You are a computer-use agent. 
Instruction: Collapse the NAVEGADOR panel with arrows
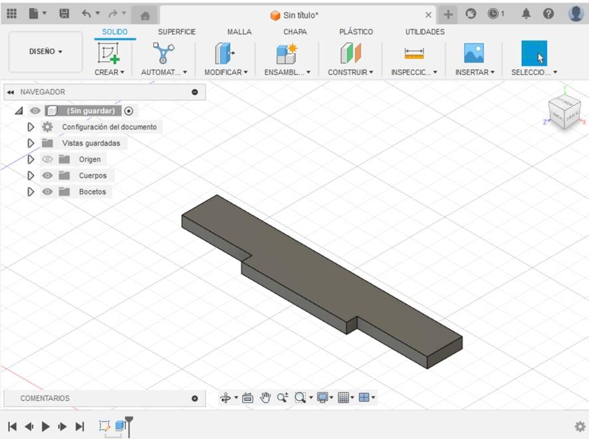pyautogui.click(x=11, y=92)
